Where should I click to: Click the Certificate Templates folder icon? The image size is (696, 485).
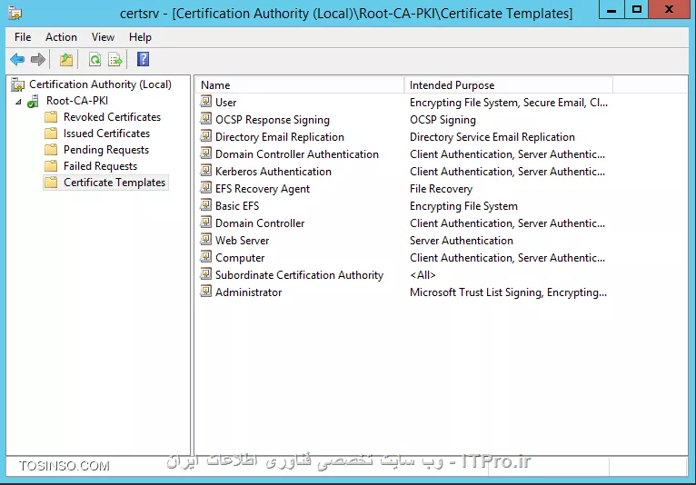(51, 183)
